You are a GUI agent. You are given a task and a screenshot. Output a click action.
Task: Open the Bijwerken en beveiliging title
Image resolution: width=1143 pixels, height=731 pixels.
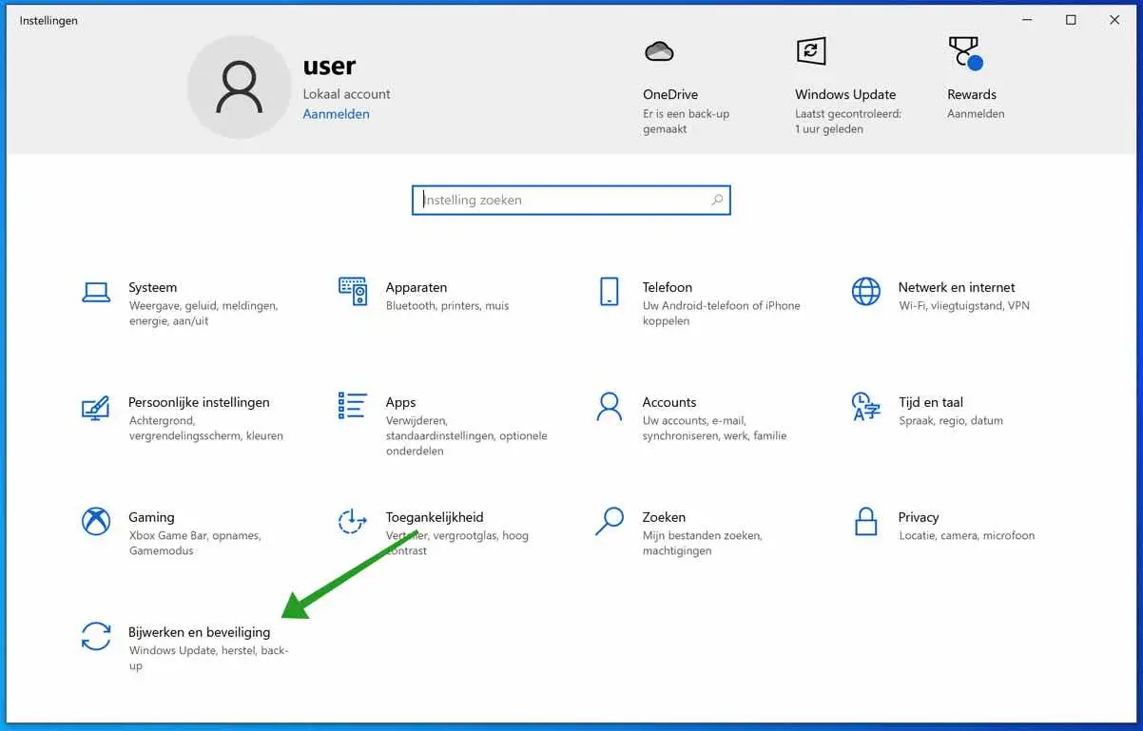point(200,632)
